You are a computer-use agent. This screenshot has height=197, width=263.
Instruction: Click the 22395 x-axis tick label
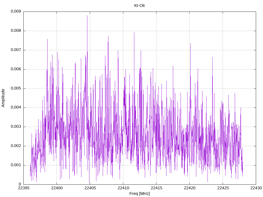pyautogui.click(x=23, y=188)
